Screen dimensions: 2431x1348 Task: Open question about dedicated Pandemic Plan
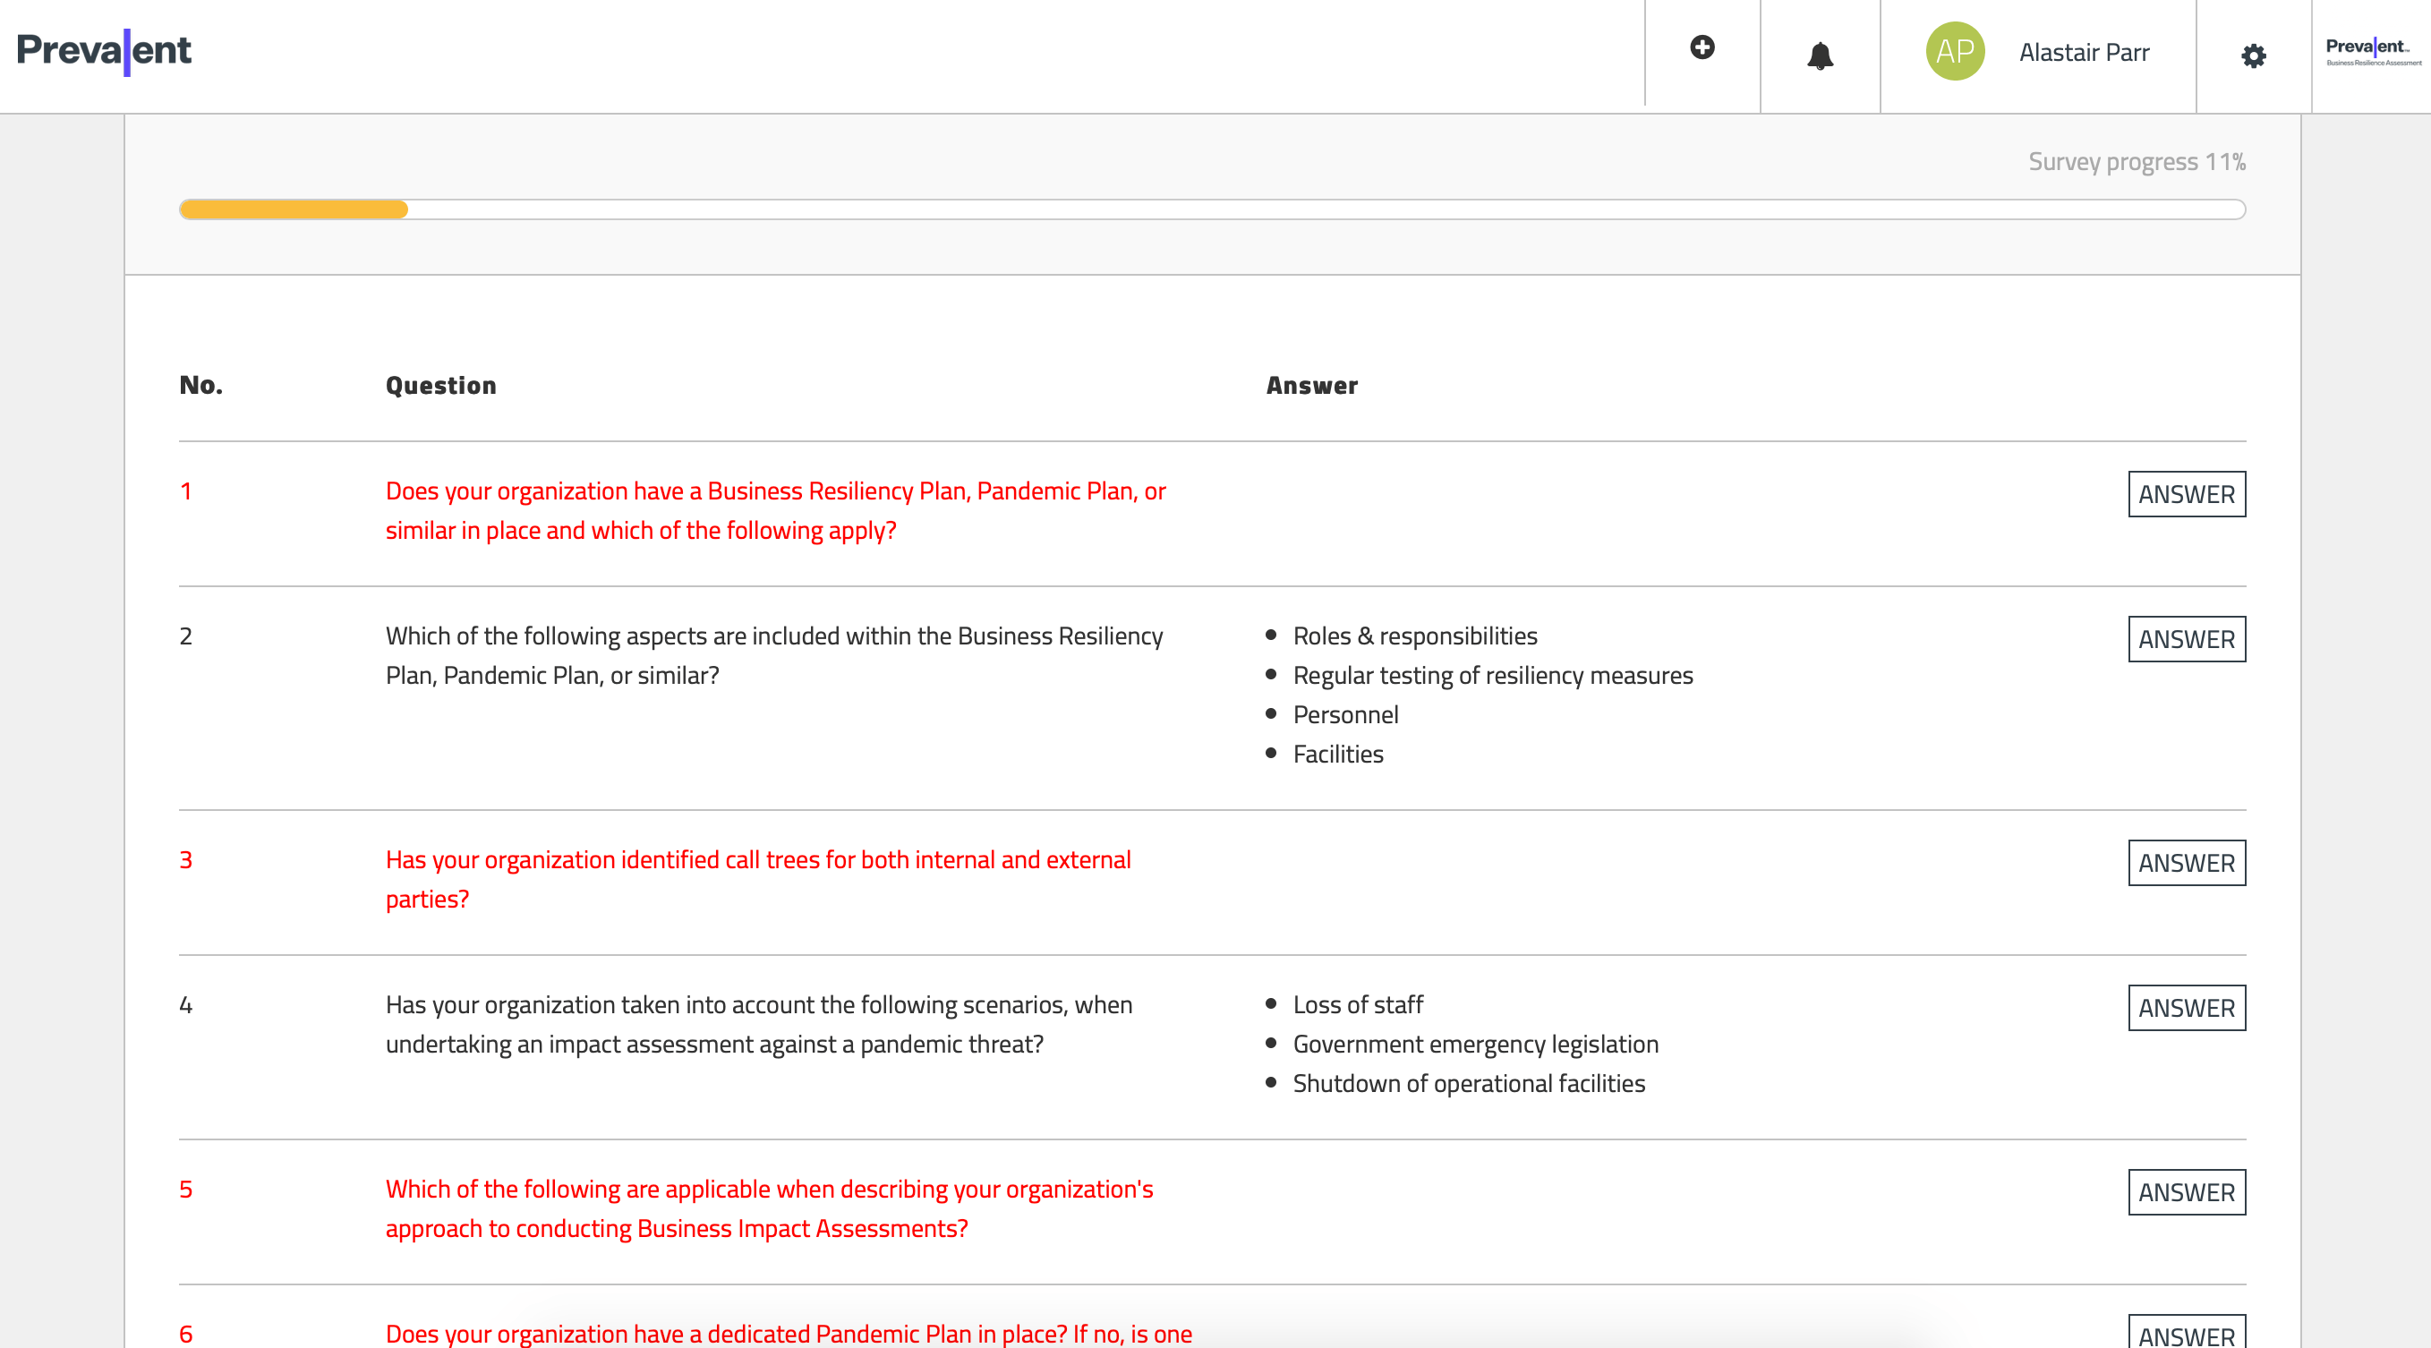tap(788, 1333)
